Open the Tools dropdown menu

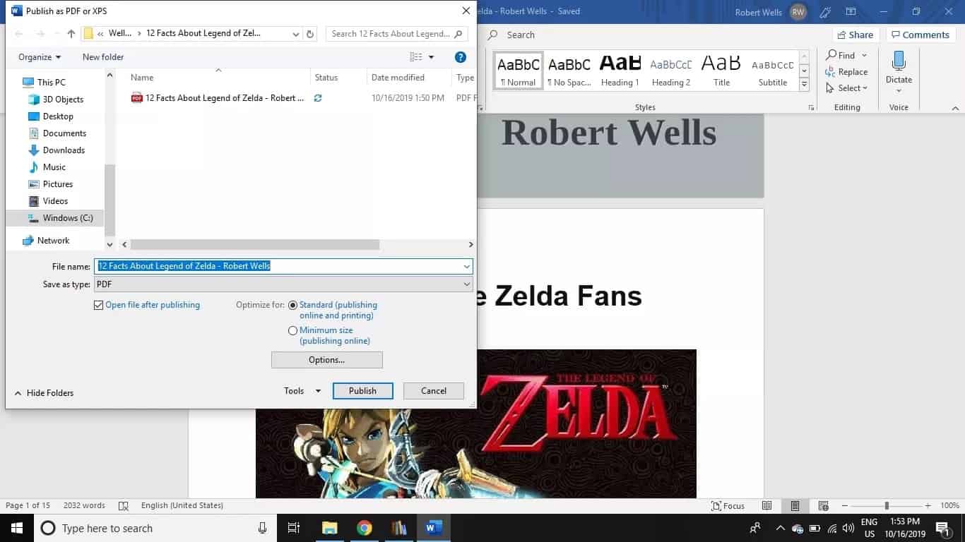pos(302,390)
